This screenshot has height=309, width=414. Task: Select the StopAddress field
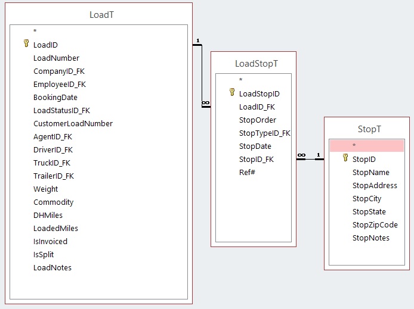click(375, 185)
